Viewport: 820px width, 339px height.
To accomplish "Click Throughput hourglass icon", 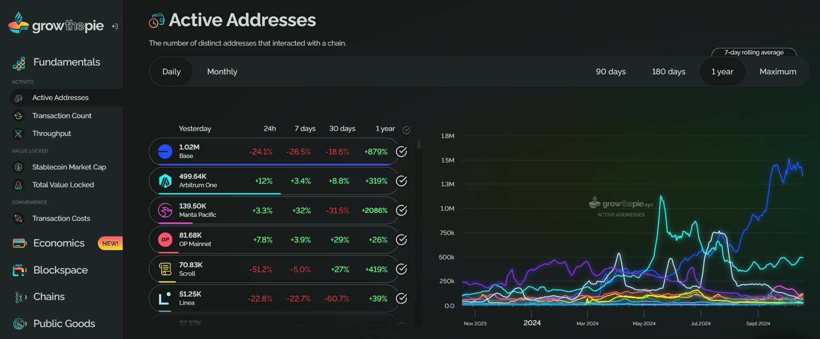I will coord(19,133).
